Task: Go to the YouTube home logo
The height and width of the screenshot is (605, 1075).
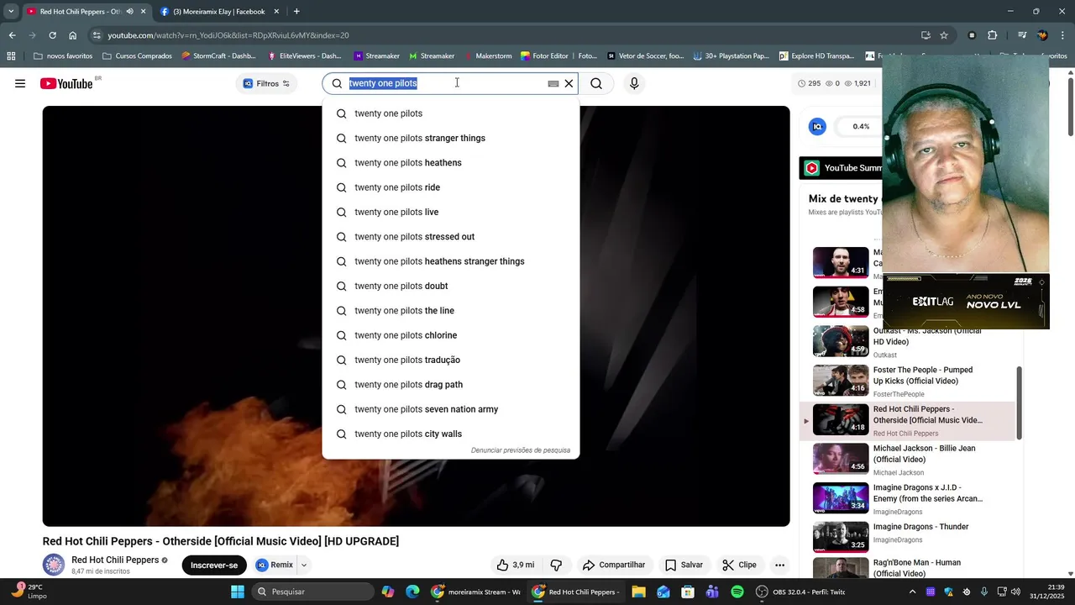Action: coord(66,83)
